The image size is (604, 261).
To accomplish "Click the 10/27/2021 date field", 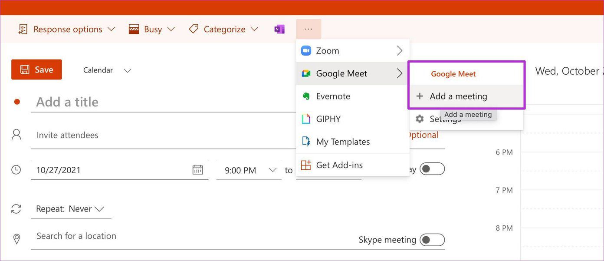I will (120, 170).
